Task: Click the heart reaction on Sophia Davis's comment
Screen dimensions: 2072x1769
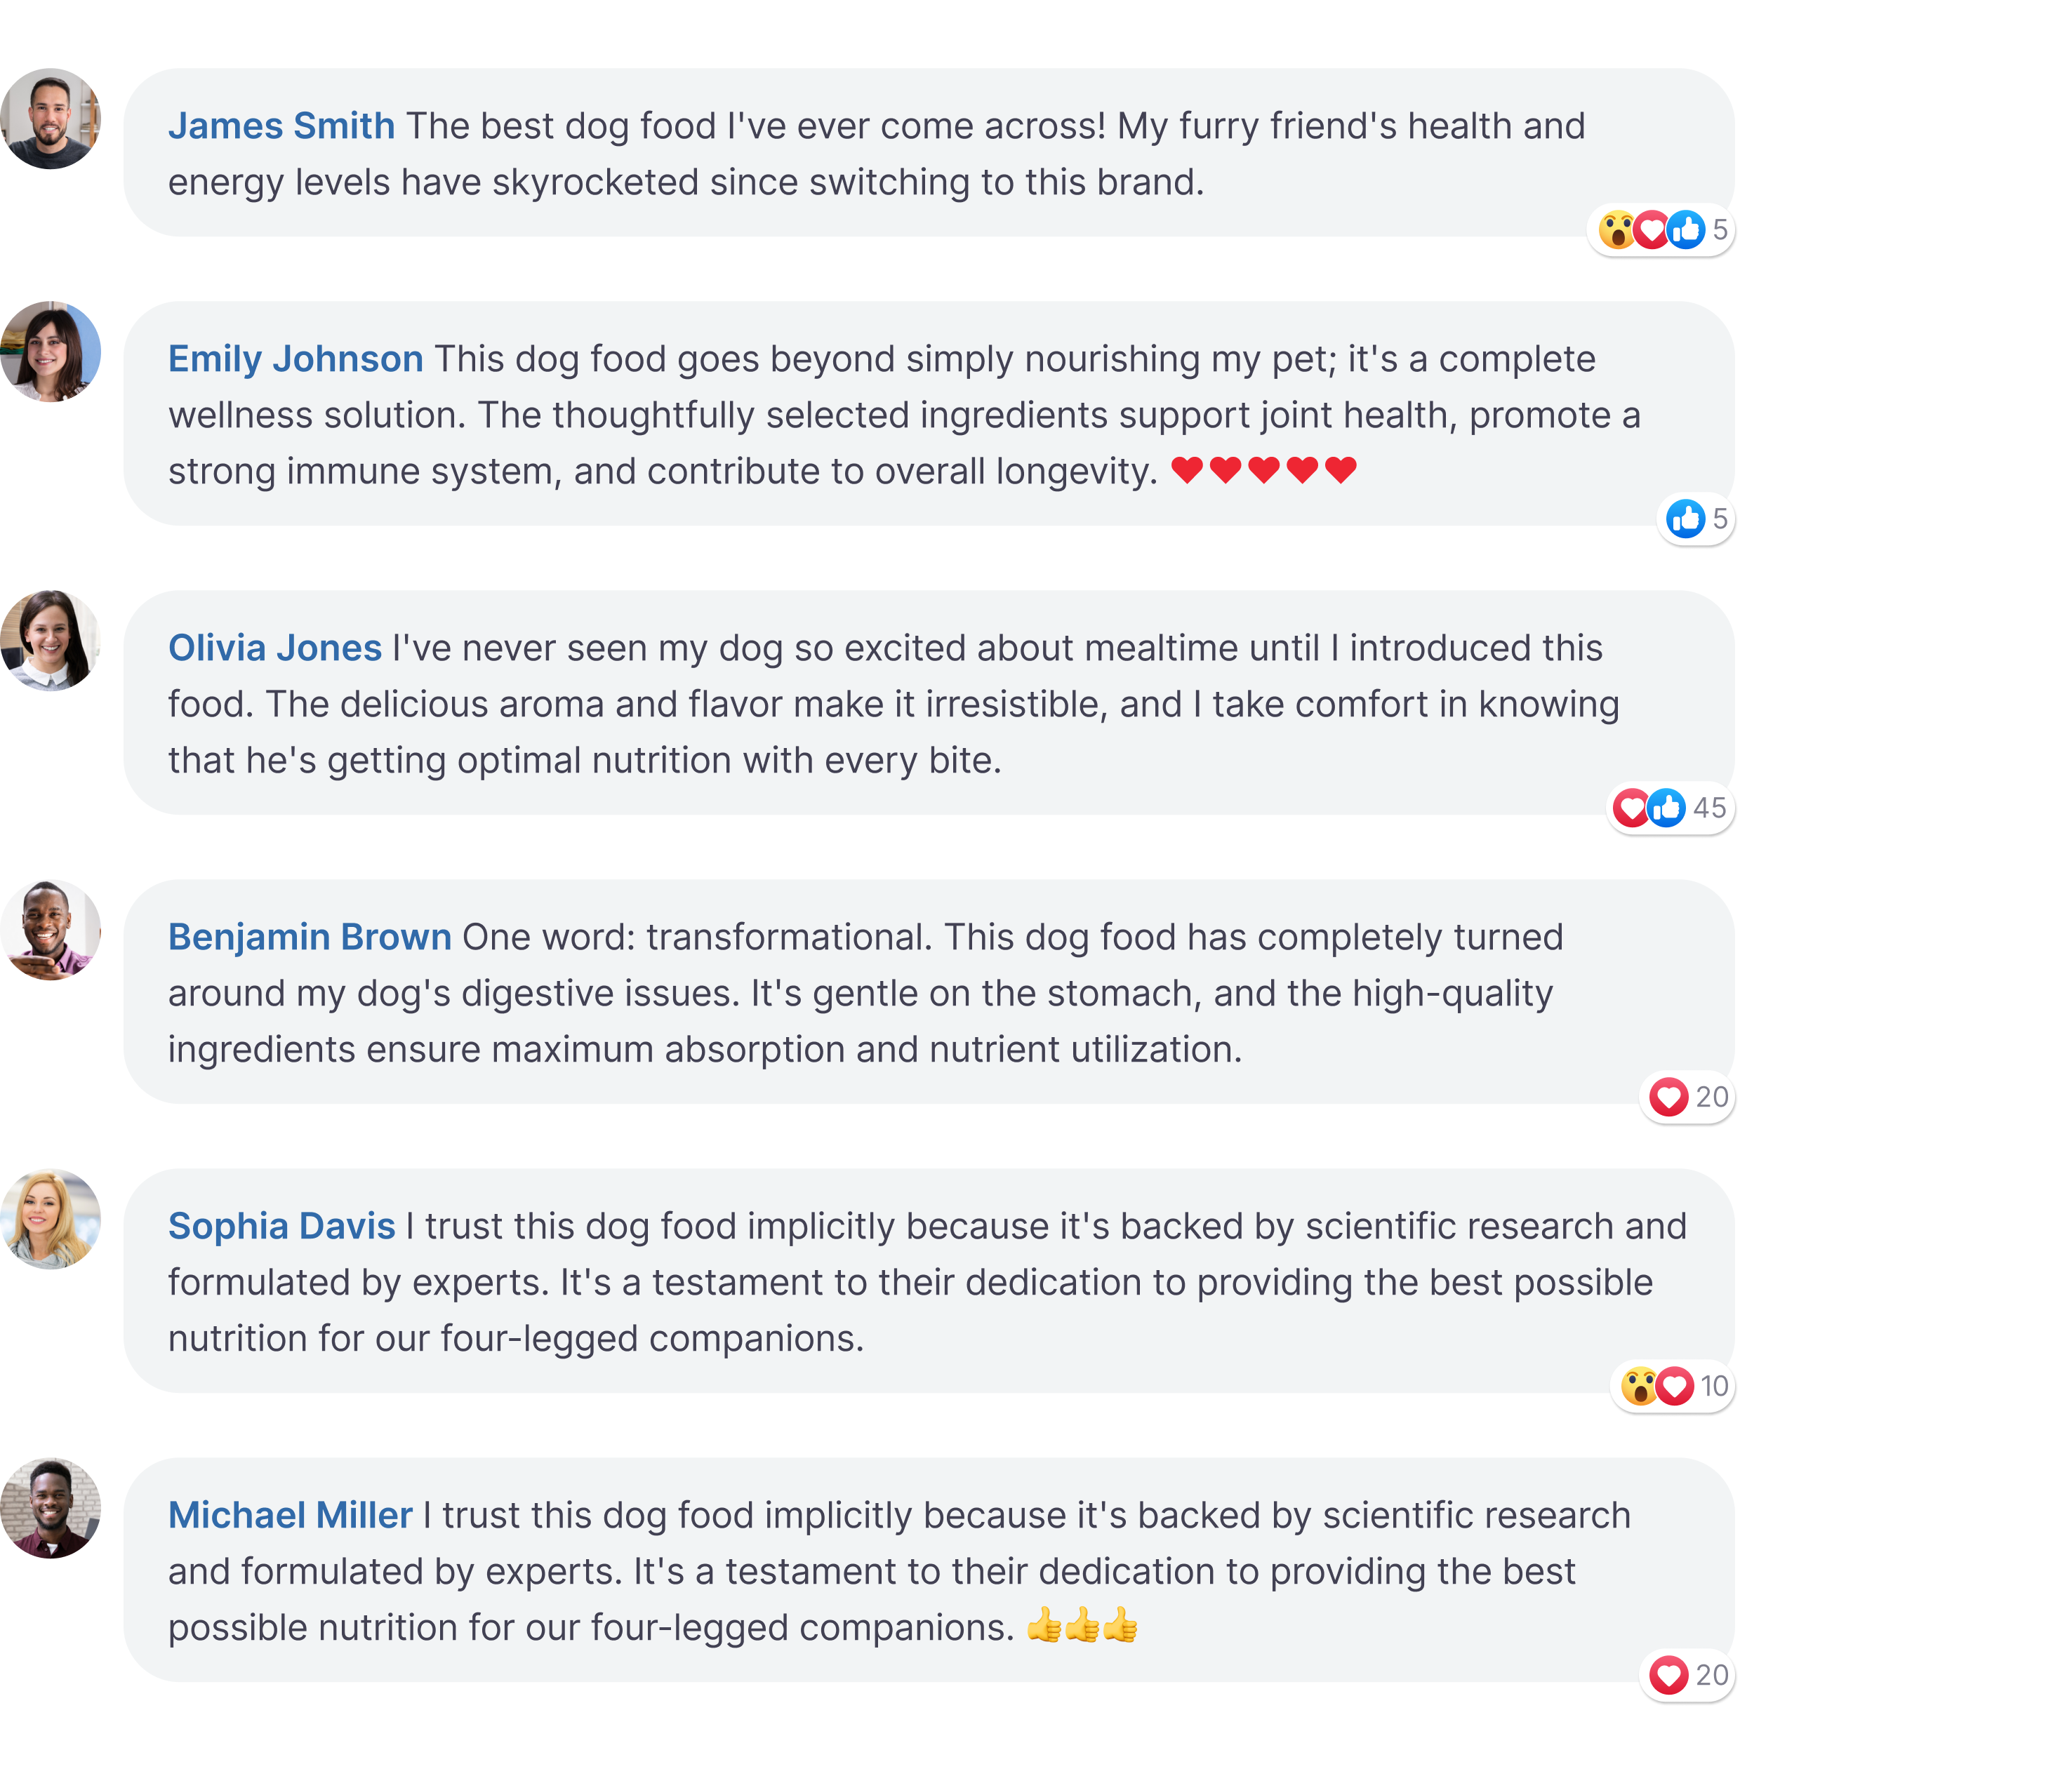Action: 1675,1386
